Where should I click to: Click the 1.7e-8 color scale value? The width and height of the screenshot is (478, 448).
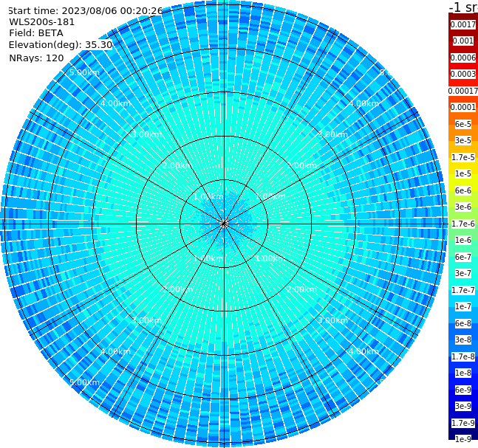pyautogui.click(x=463, y=356)
